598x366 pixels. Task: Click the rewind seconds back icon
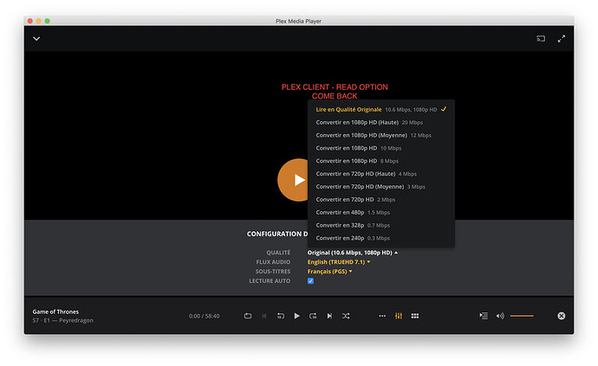click(281, 316)
